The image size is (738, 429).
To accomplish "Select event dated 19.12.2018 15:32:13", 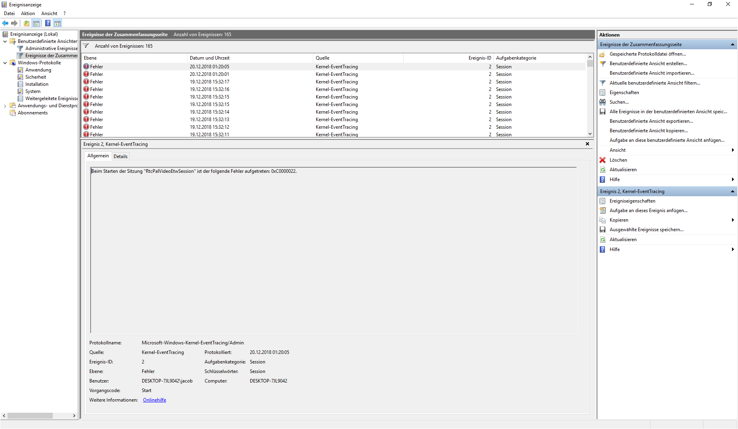I will [x=334, y=120].
